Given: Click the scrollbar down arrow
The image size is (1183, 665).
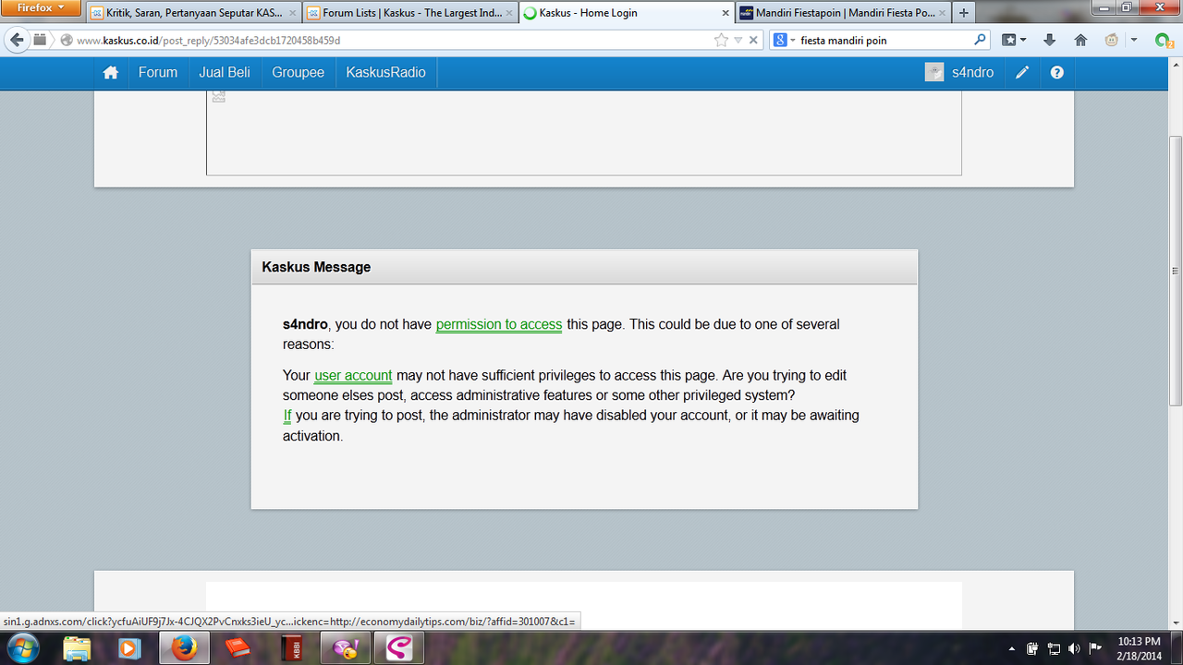Looking at the screenshot, I should point(1176,623).
